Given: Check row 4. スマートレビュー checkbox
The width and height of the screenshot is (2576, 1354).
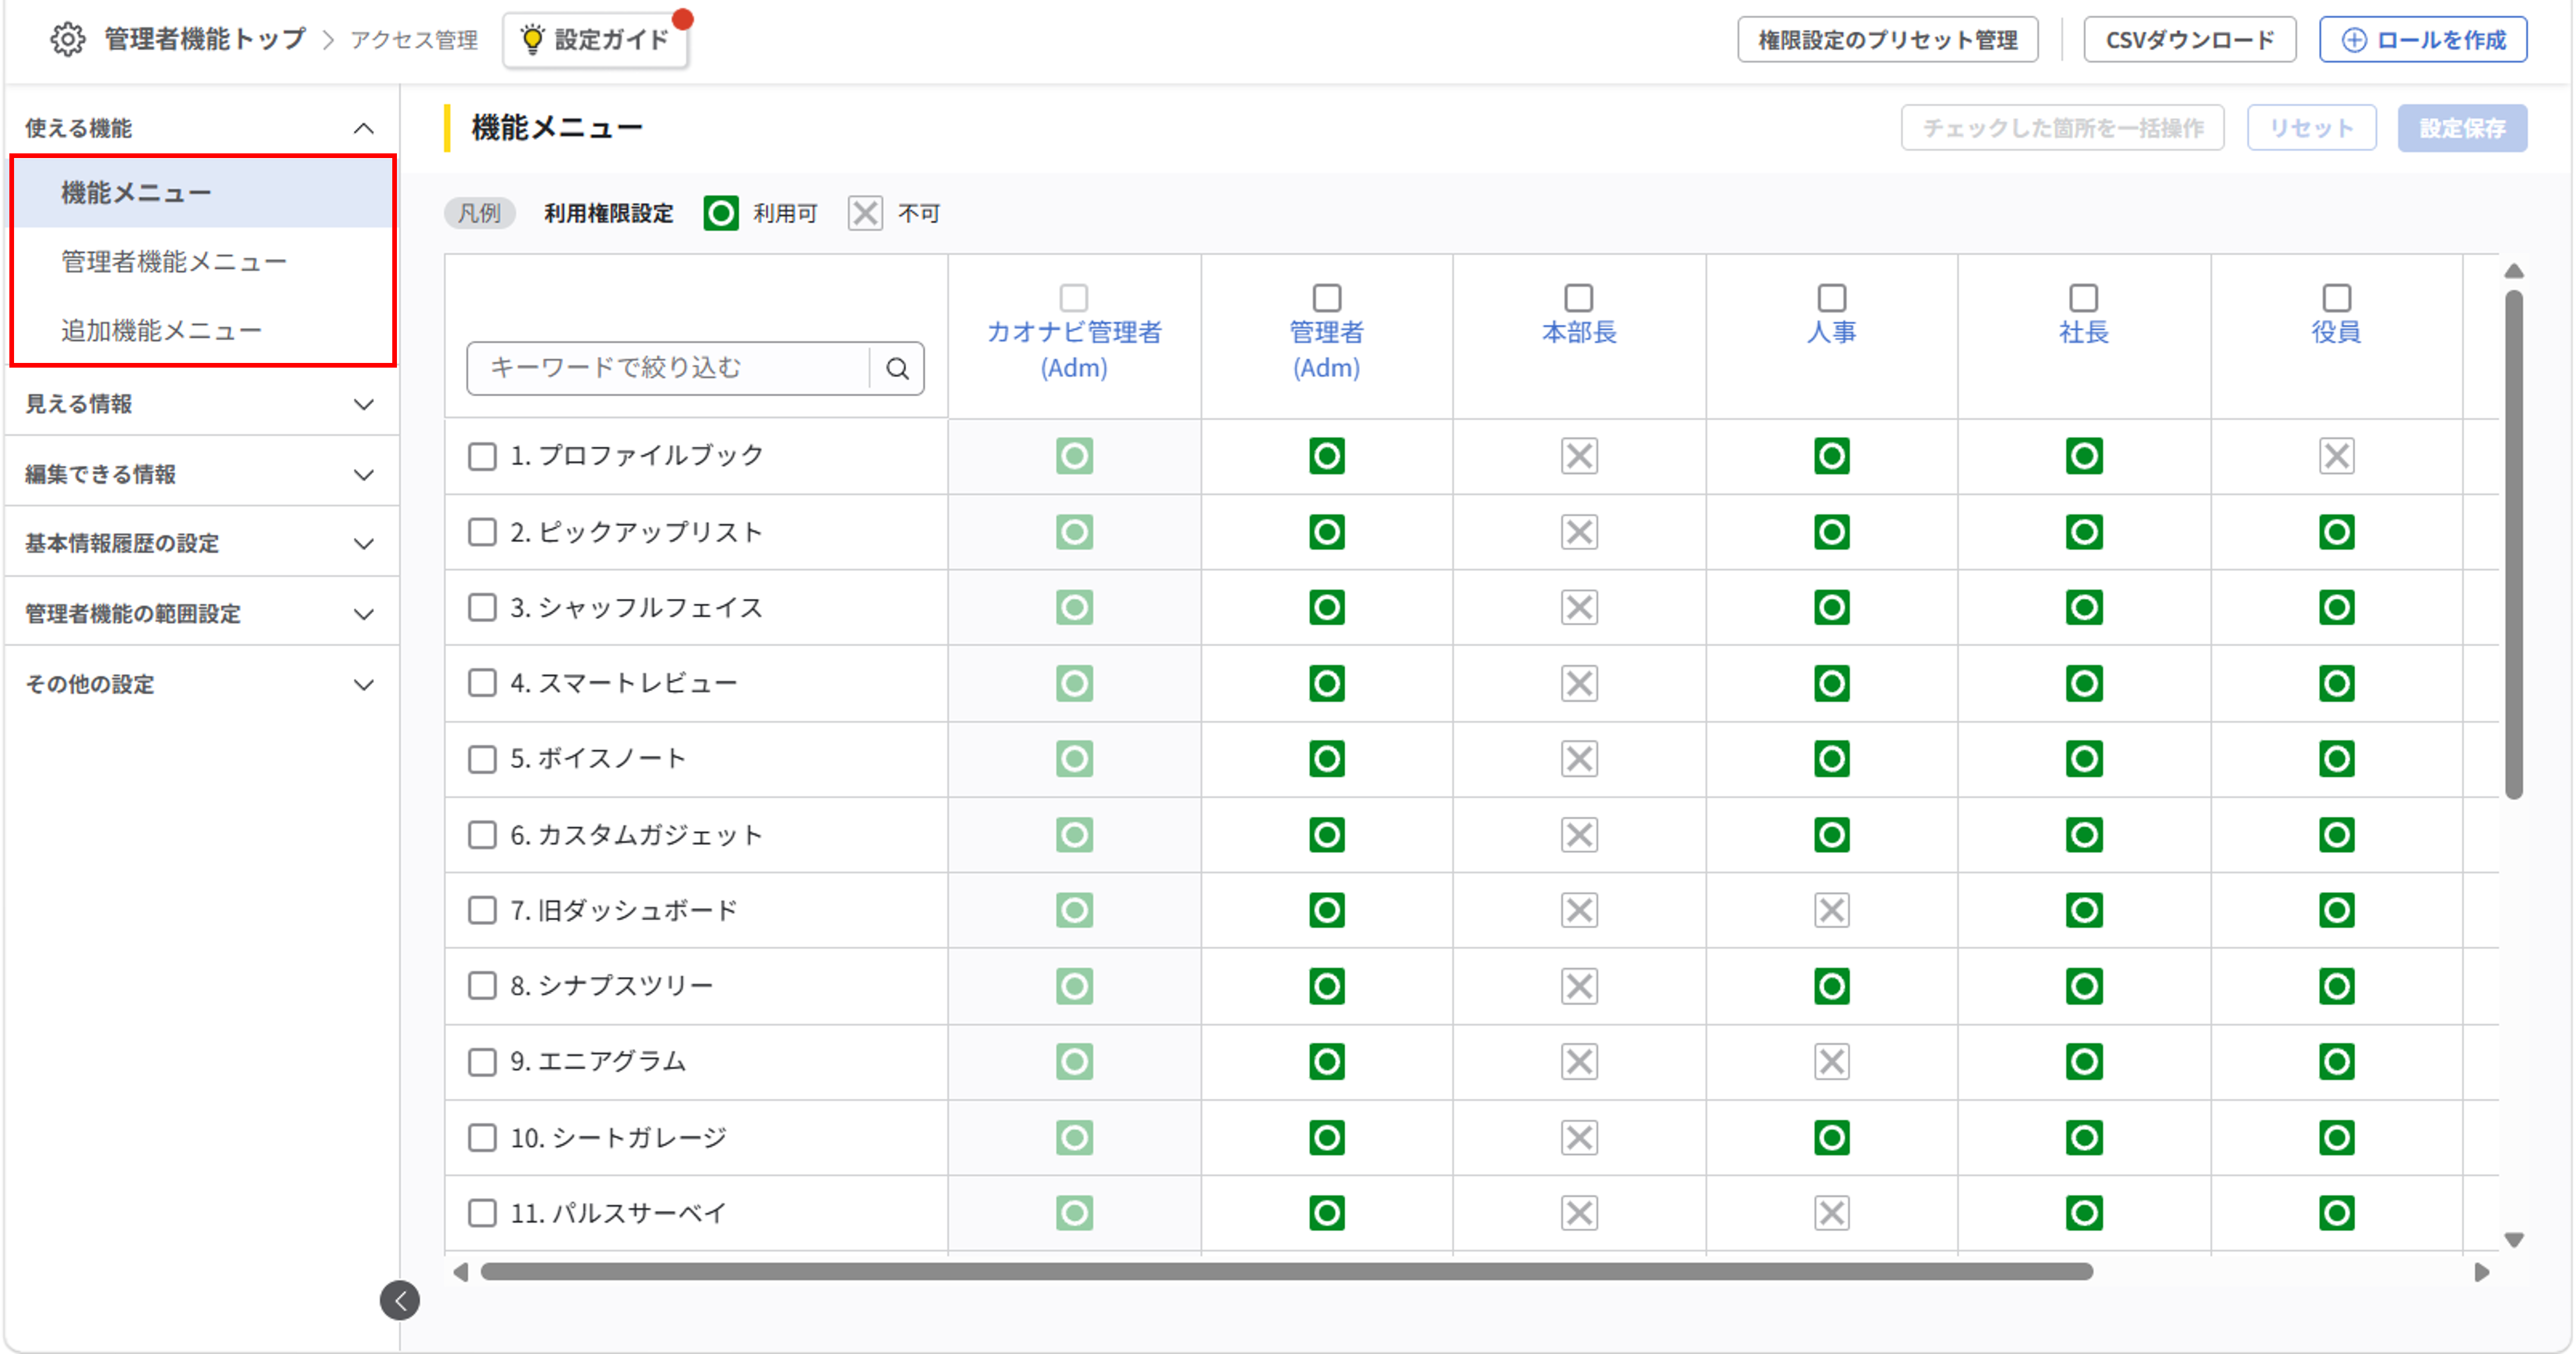Looking at the screenshot, I should click(x=482, y=683).
